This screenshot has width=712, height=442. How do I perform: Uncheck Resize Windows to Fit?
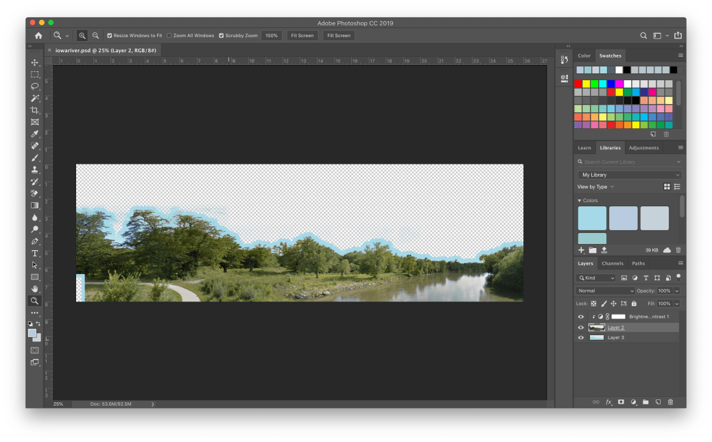tap(109, 36)
